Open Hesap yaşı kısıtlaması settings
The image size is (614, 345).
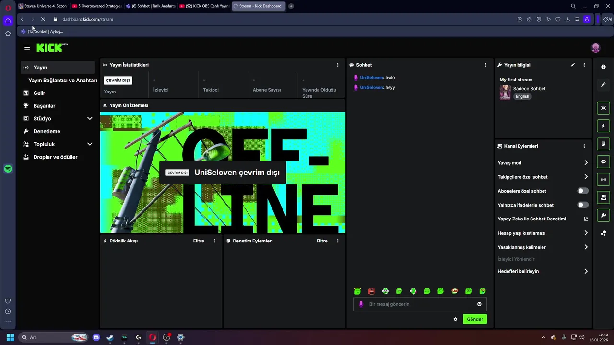click(x=543, y=233)
